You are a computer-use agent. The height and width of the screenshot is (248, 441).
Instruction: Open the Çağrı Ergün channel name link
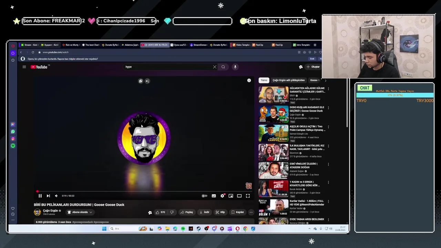50,211
